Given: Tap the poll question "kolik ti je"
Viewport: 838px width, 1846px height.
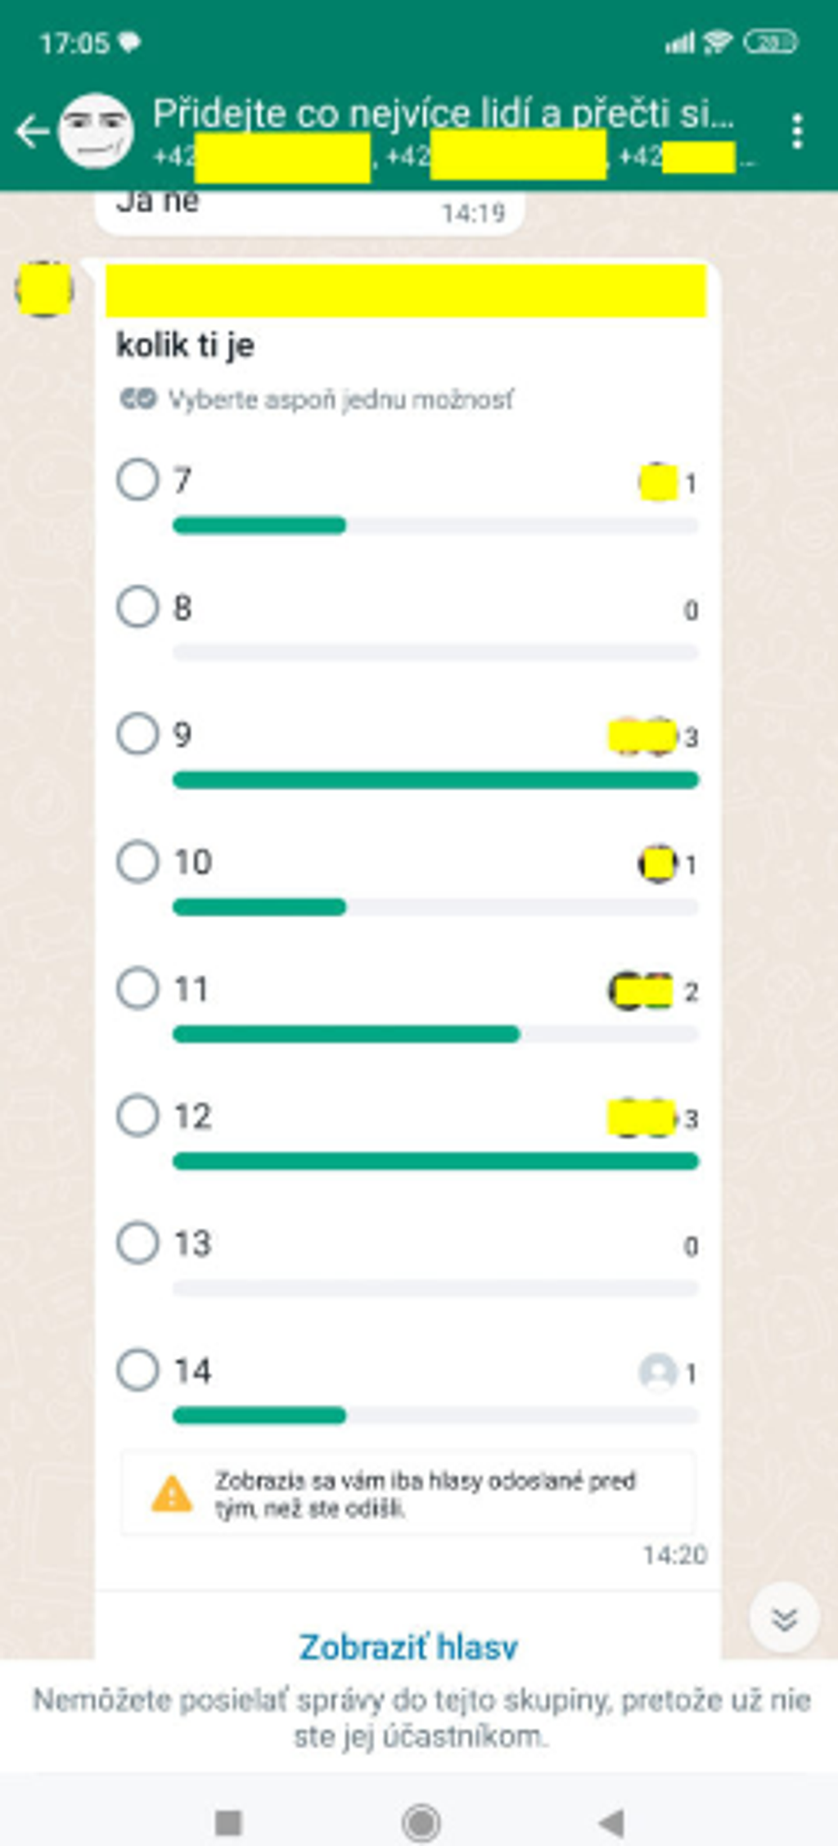Looking at the screenshot, I should click(186, 345).
